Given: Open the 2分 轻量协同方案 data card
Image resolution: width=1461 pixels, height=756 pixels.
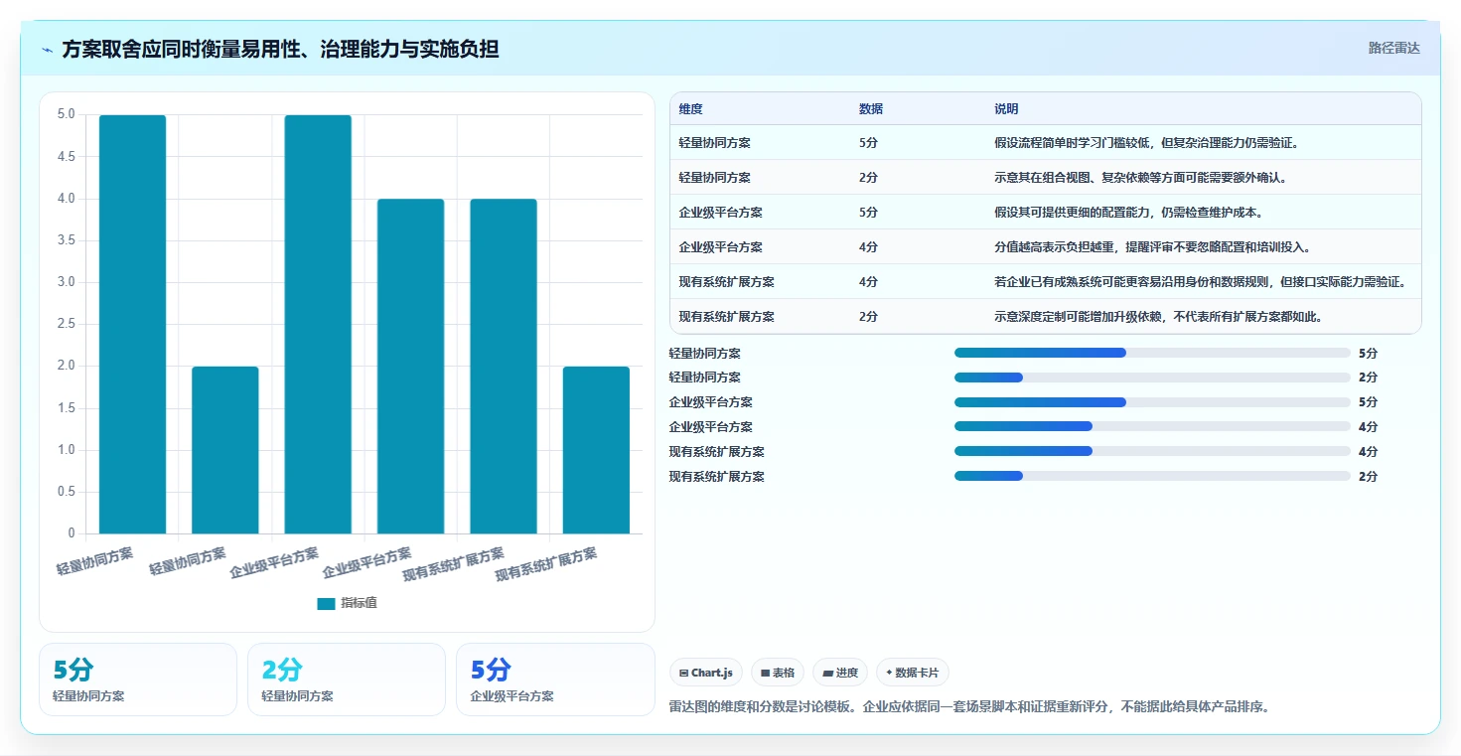Looking at the screenshot, I should [x=347, y=680].
